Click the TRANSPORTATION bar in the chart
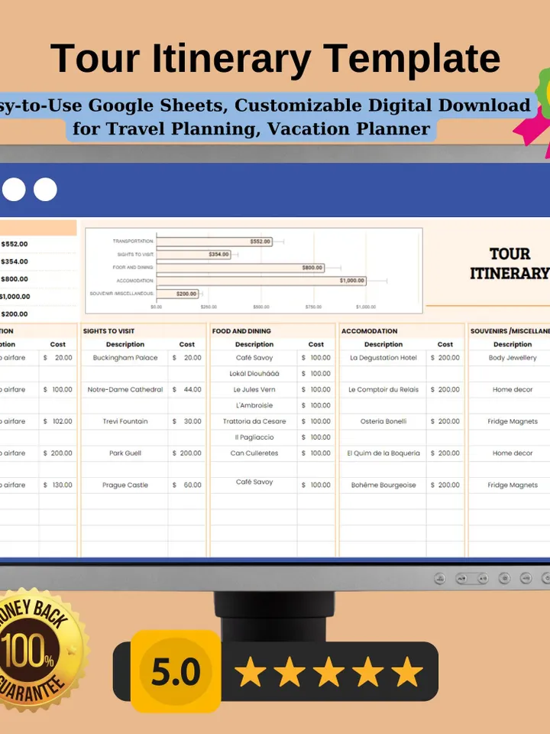 [214, 242]
